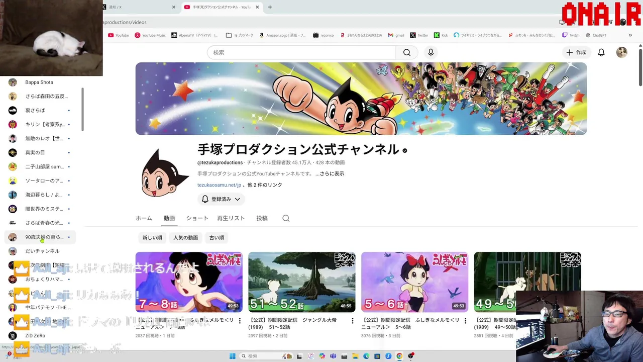Open the gmail bookmark
This screenshot has width=643, height=362.
coord(396,35)
